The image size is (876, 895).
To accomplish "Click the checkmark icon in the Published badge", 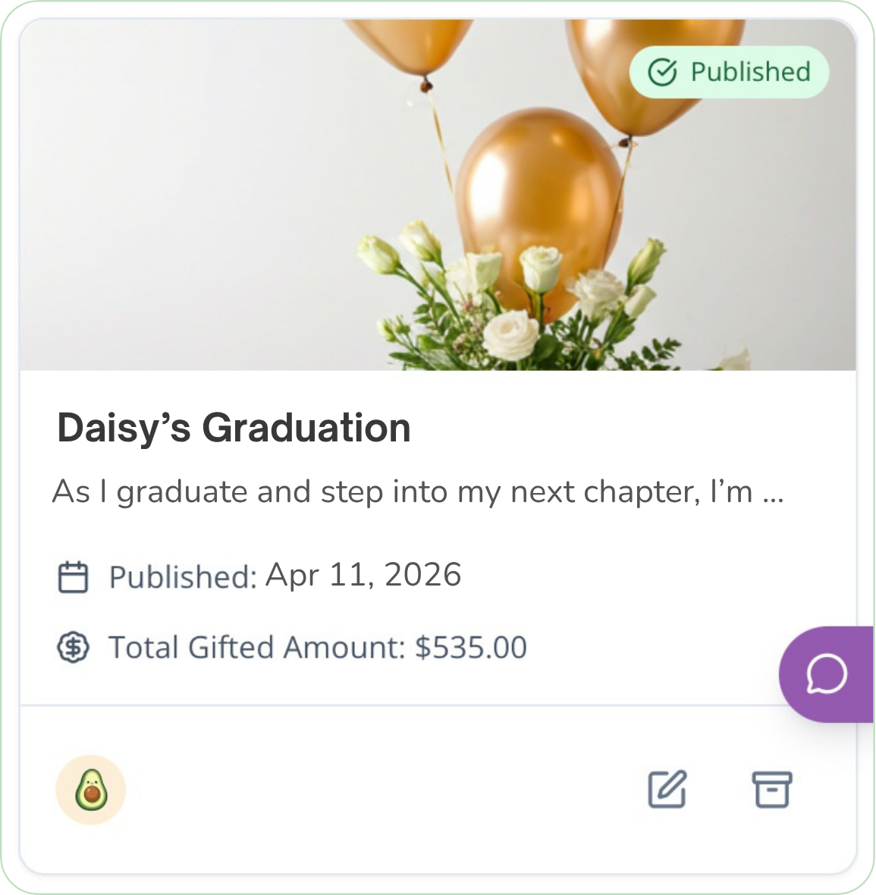I will [x=662, y=73].
